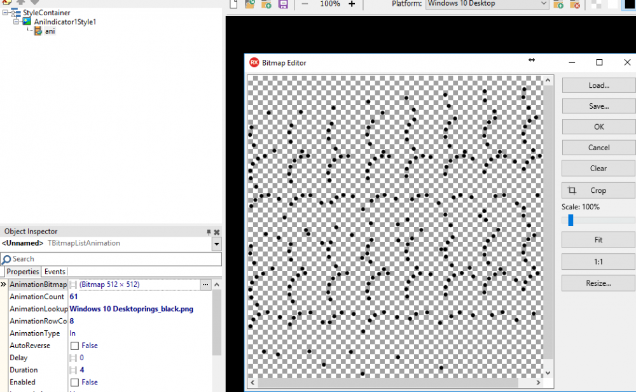Select the AniIndicator1Style1 tree item
Viewport: 636px width, 392px height.
coord(65,22)
